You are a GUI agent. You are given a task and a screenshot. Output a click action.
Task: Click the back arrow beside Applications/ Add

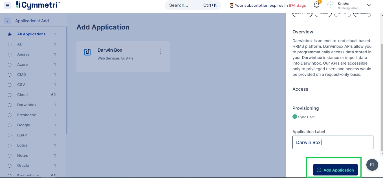7,21
